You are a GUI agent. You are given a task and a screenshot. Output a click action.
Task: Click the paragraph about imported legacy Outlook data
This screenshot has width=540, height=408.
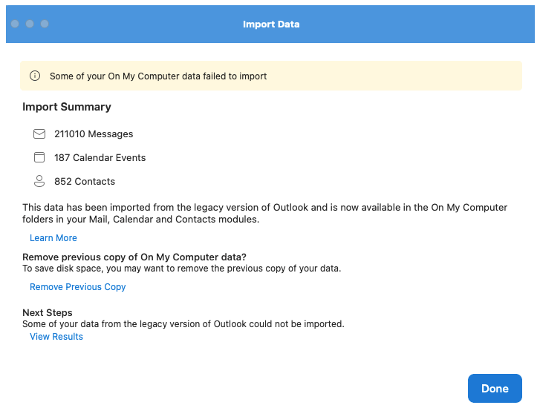tap(265, 214)
